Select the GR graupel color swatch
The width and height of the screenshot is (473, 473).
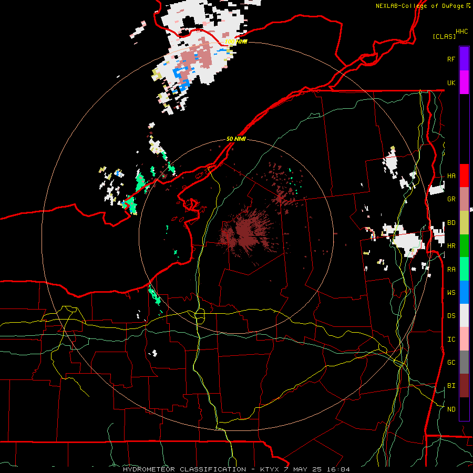coord(464,199)
